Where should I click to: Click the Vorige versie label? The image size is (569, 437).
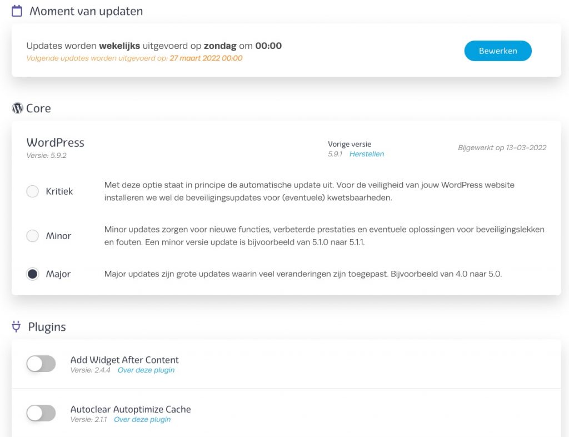tap(350, 144)
